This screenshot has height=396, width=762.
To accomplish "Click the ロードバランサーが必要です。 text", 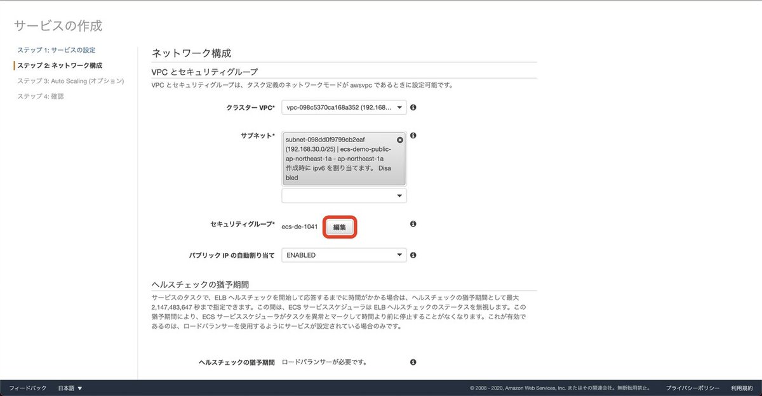I will tap(324, 362).
